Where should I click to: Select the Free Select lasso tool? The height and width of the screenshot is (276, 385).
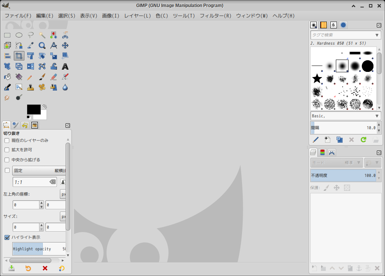31,35
